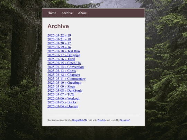187x140 pixels.
Task: Open the 2025-03-19 » 16 post
Action: click(59, 47)
